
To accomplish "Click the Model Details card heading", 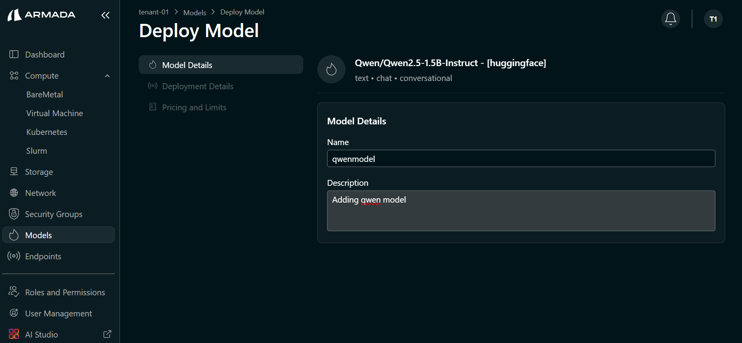I will pos(357,121).
